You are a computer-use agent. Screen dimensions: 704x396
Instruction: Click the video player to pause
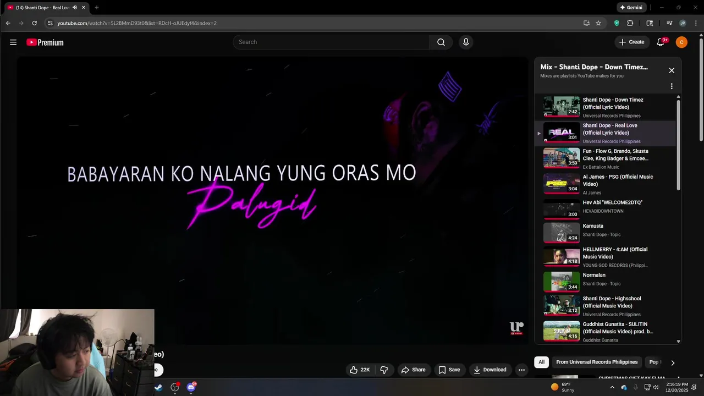click(272, 201)
